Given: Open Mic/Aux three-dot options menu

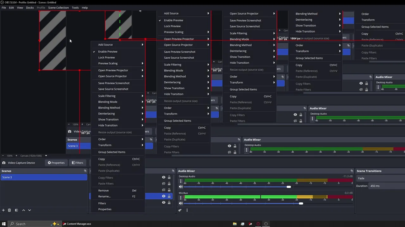Looking at the screenshot, I should point(181,198).
